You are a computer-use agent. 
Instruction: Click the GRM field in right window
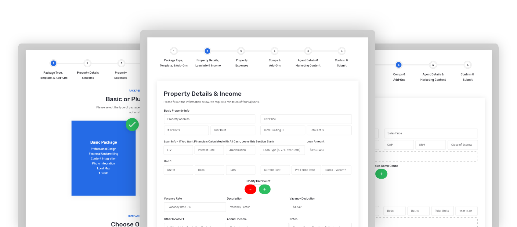tap(431, 145)
